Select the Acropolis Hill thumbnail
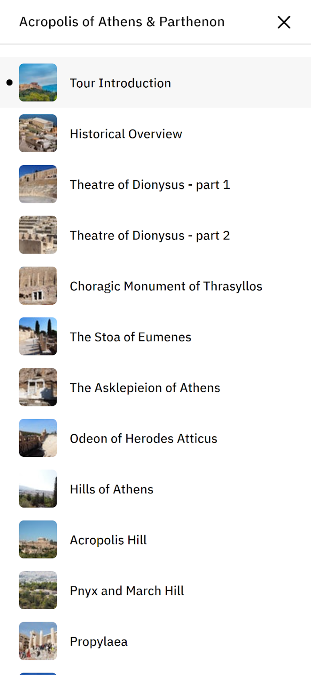 (x=38, y=539)
